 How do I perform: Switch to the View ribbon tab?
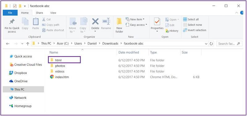(53, 13)
